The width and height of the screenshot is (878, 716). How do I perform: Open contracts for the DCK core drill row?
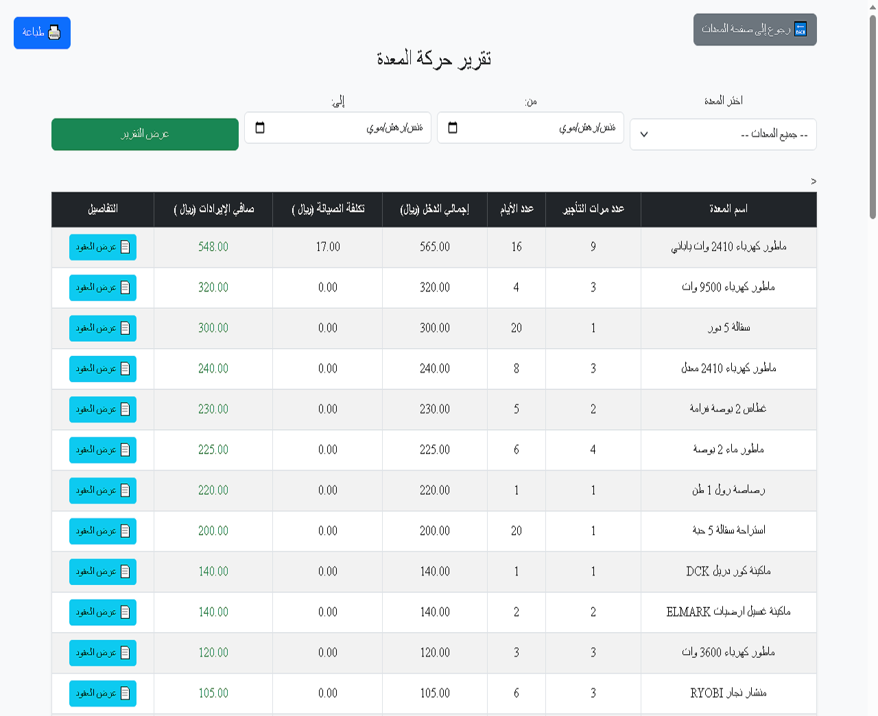pyautogui.click(x=103, y=571)
